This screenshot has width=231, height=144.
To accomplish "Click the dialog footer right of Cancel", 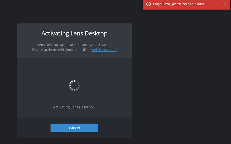I will pos(115,128).
